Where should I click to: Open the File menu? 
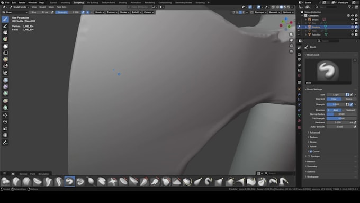click(7, 2)
